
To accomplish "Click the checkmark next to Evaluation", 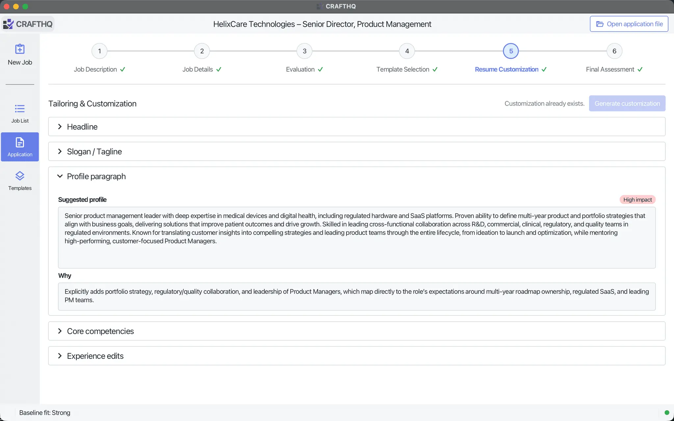I will tap(320, 69).
